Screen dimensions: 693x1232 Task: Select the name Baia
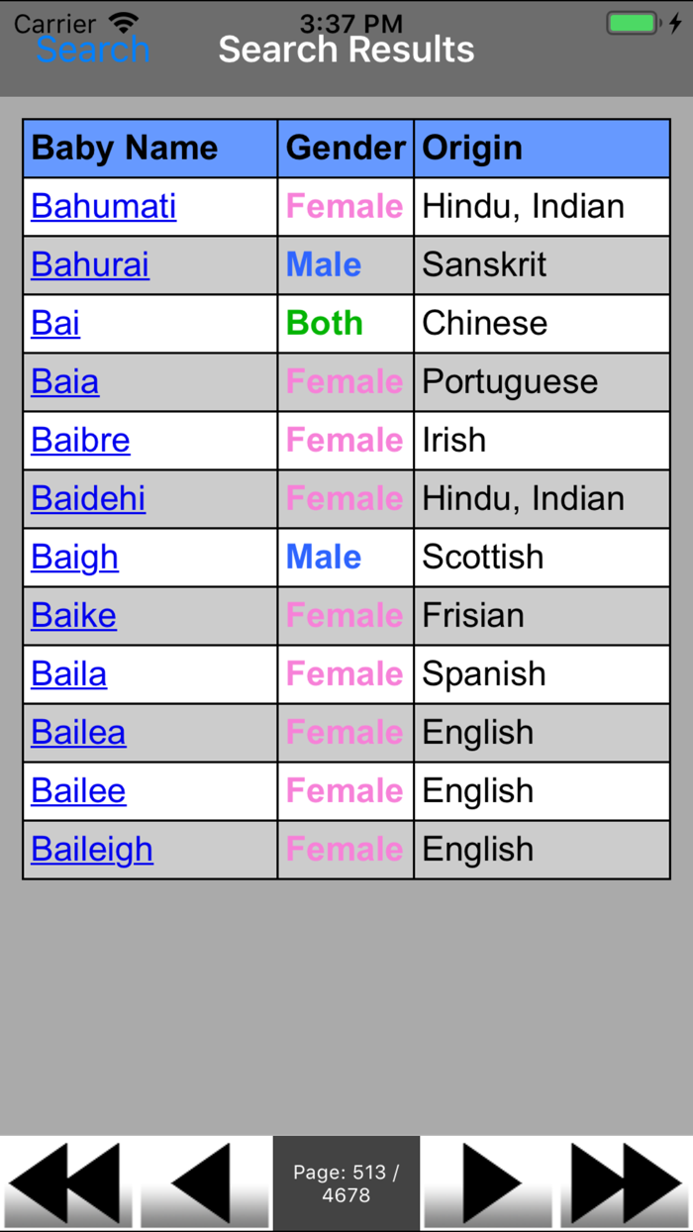(64, 381)
